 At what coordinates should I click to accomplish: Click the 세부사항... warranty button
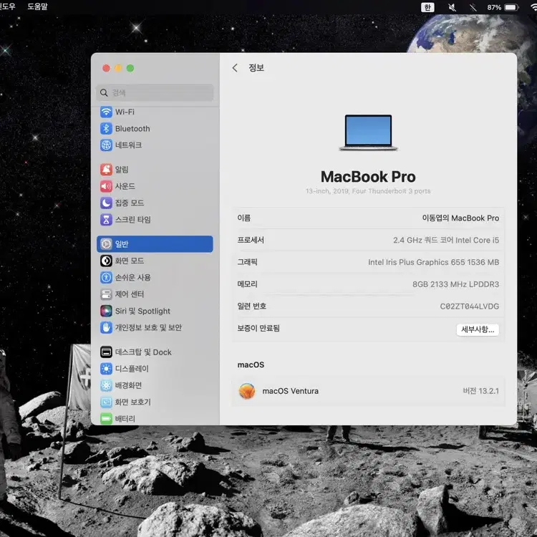(478, 329)
